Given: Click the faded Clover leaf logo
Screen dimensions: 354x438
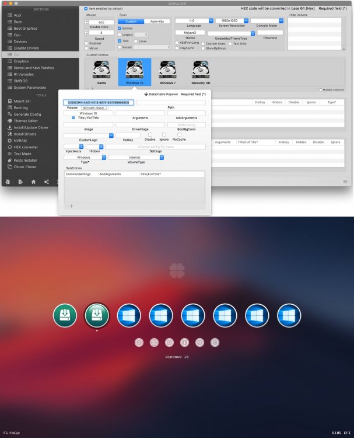Looking at the screenshot, I should tap(177, 270).
